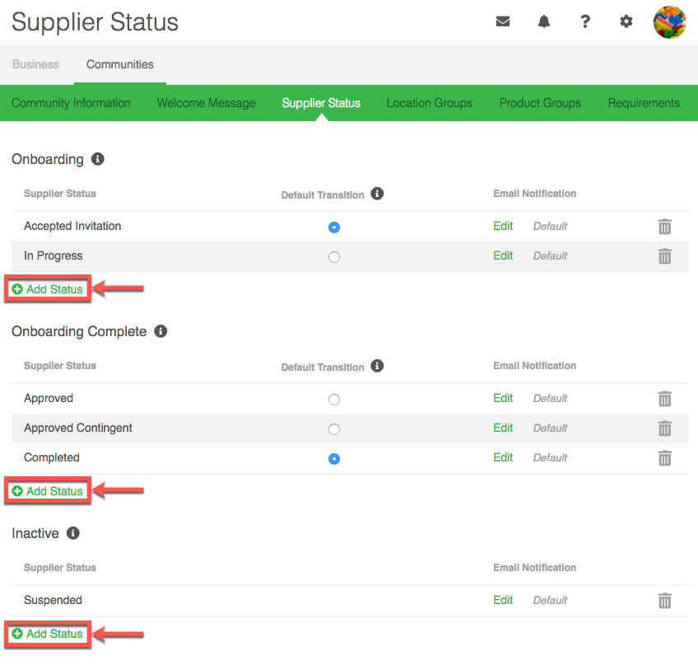
Task: Open the Location Groups tab
Action: point(429,103)
